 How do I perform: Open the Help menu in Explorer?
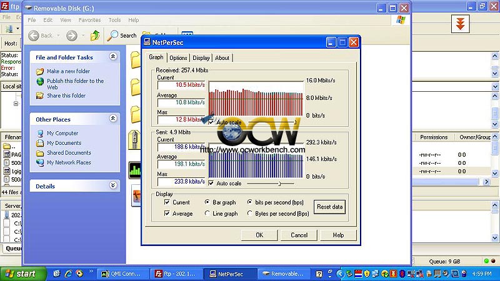(134, 20)
